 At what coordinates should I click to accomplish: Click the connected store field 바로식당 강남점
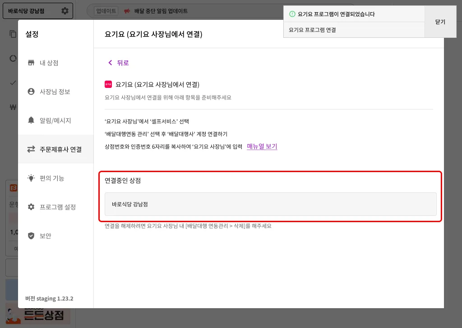[271, 204]
